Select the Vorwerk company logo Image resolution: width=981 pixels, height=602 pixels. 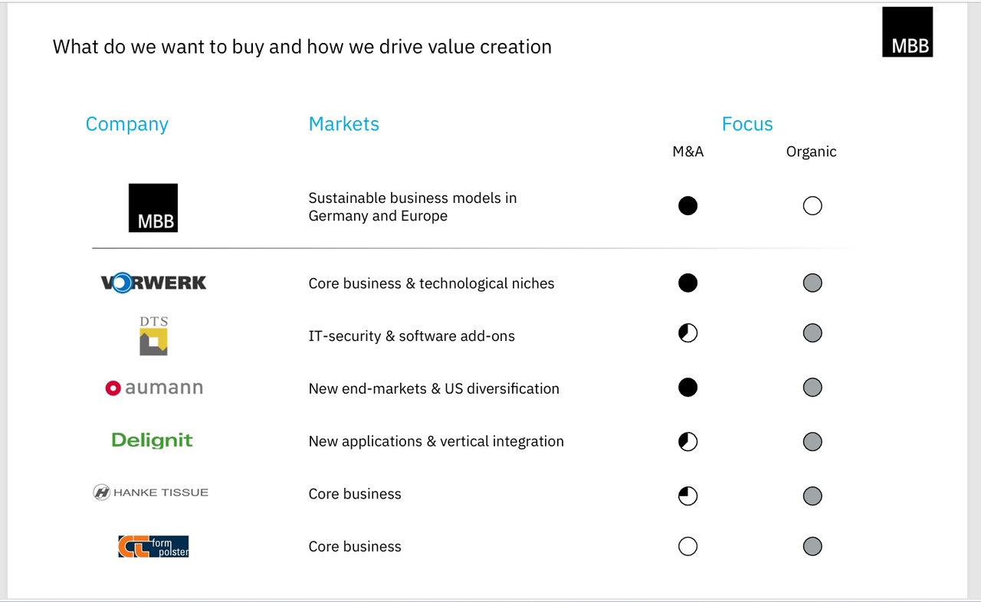(x=153, y=283)
